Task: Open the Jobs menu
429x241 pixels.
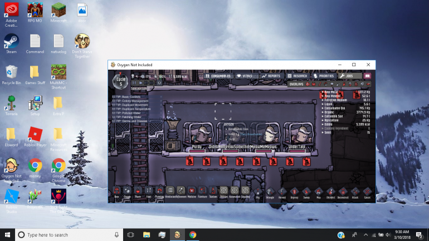Action: tap(350, 76)
